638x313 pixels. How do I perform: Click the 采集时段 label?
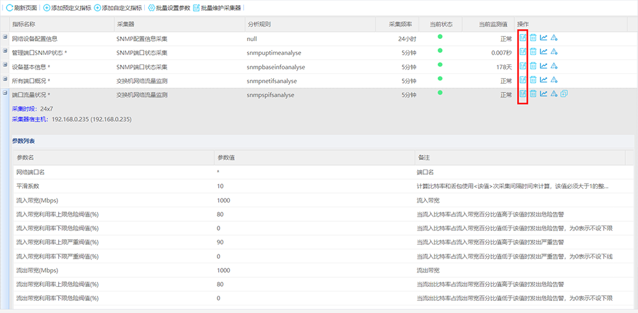24,109
